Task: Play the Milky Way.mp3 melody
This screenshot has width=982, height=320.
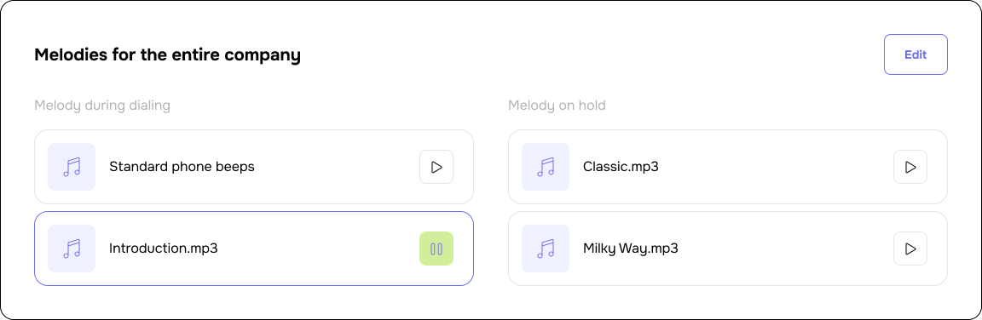Action: point(910,249)
